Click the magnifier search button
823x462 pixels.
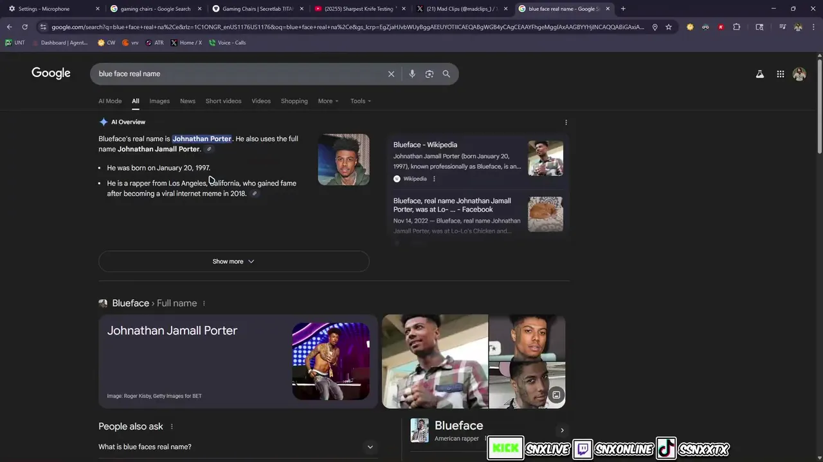(446, 74)
